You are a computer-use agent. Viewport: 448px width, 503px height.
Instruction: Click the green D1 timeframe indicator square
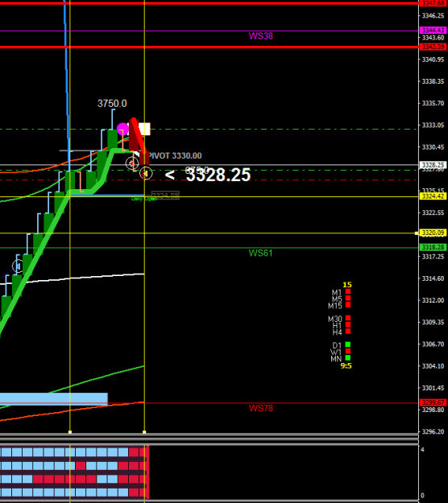click(348, 344)
